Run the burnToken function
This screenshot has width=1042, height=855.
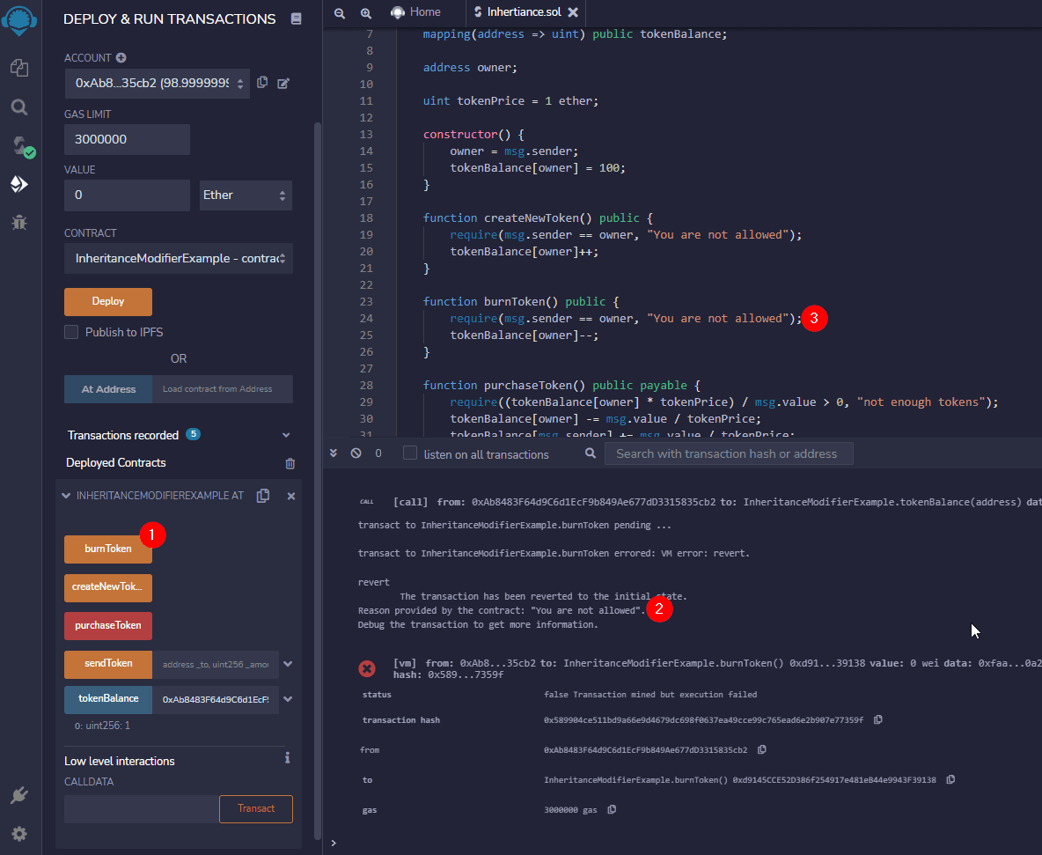point(108,549)
